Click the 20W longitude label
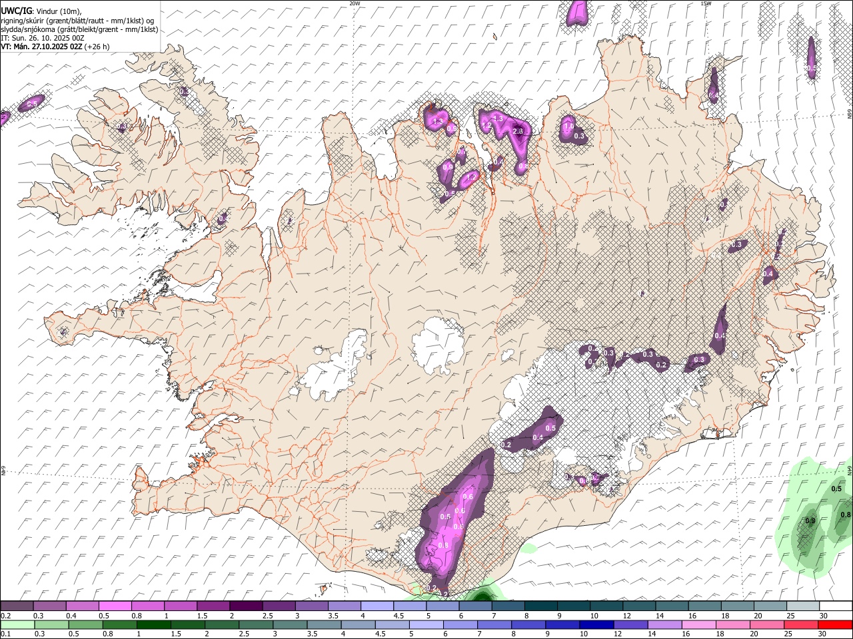 tap(355, 3)
